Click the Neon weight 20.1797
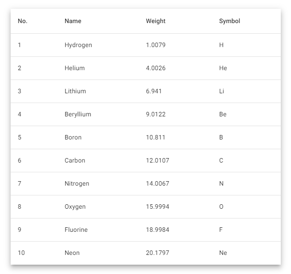The image size is (291, 274). [x=158, y=253]
